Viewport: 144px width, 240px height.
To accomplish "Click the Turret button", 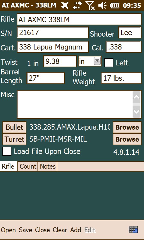I will tap(14, 139).
